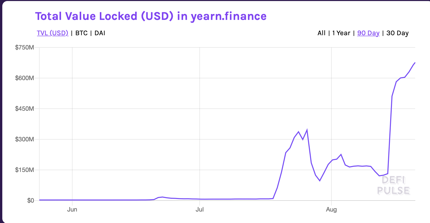Switch to the 30 Day range

click(397, 33)
